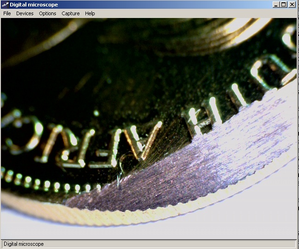Click the microscope app icon in title bar
This screenshot has width=299, height=249.
[x=5, y=5]
